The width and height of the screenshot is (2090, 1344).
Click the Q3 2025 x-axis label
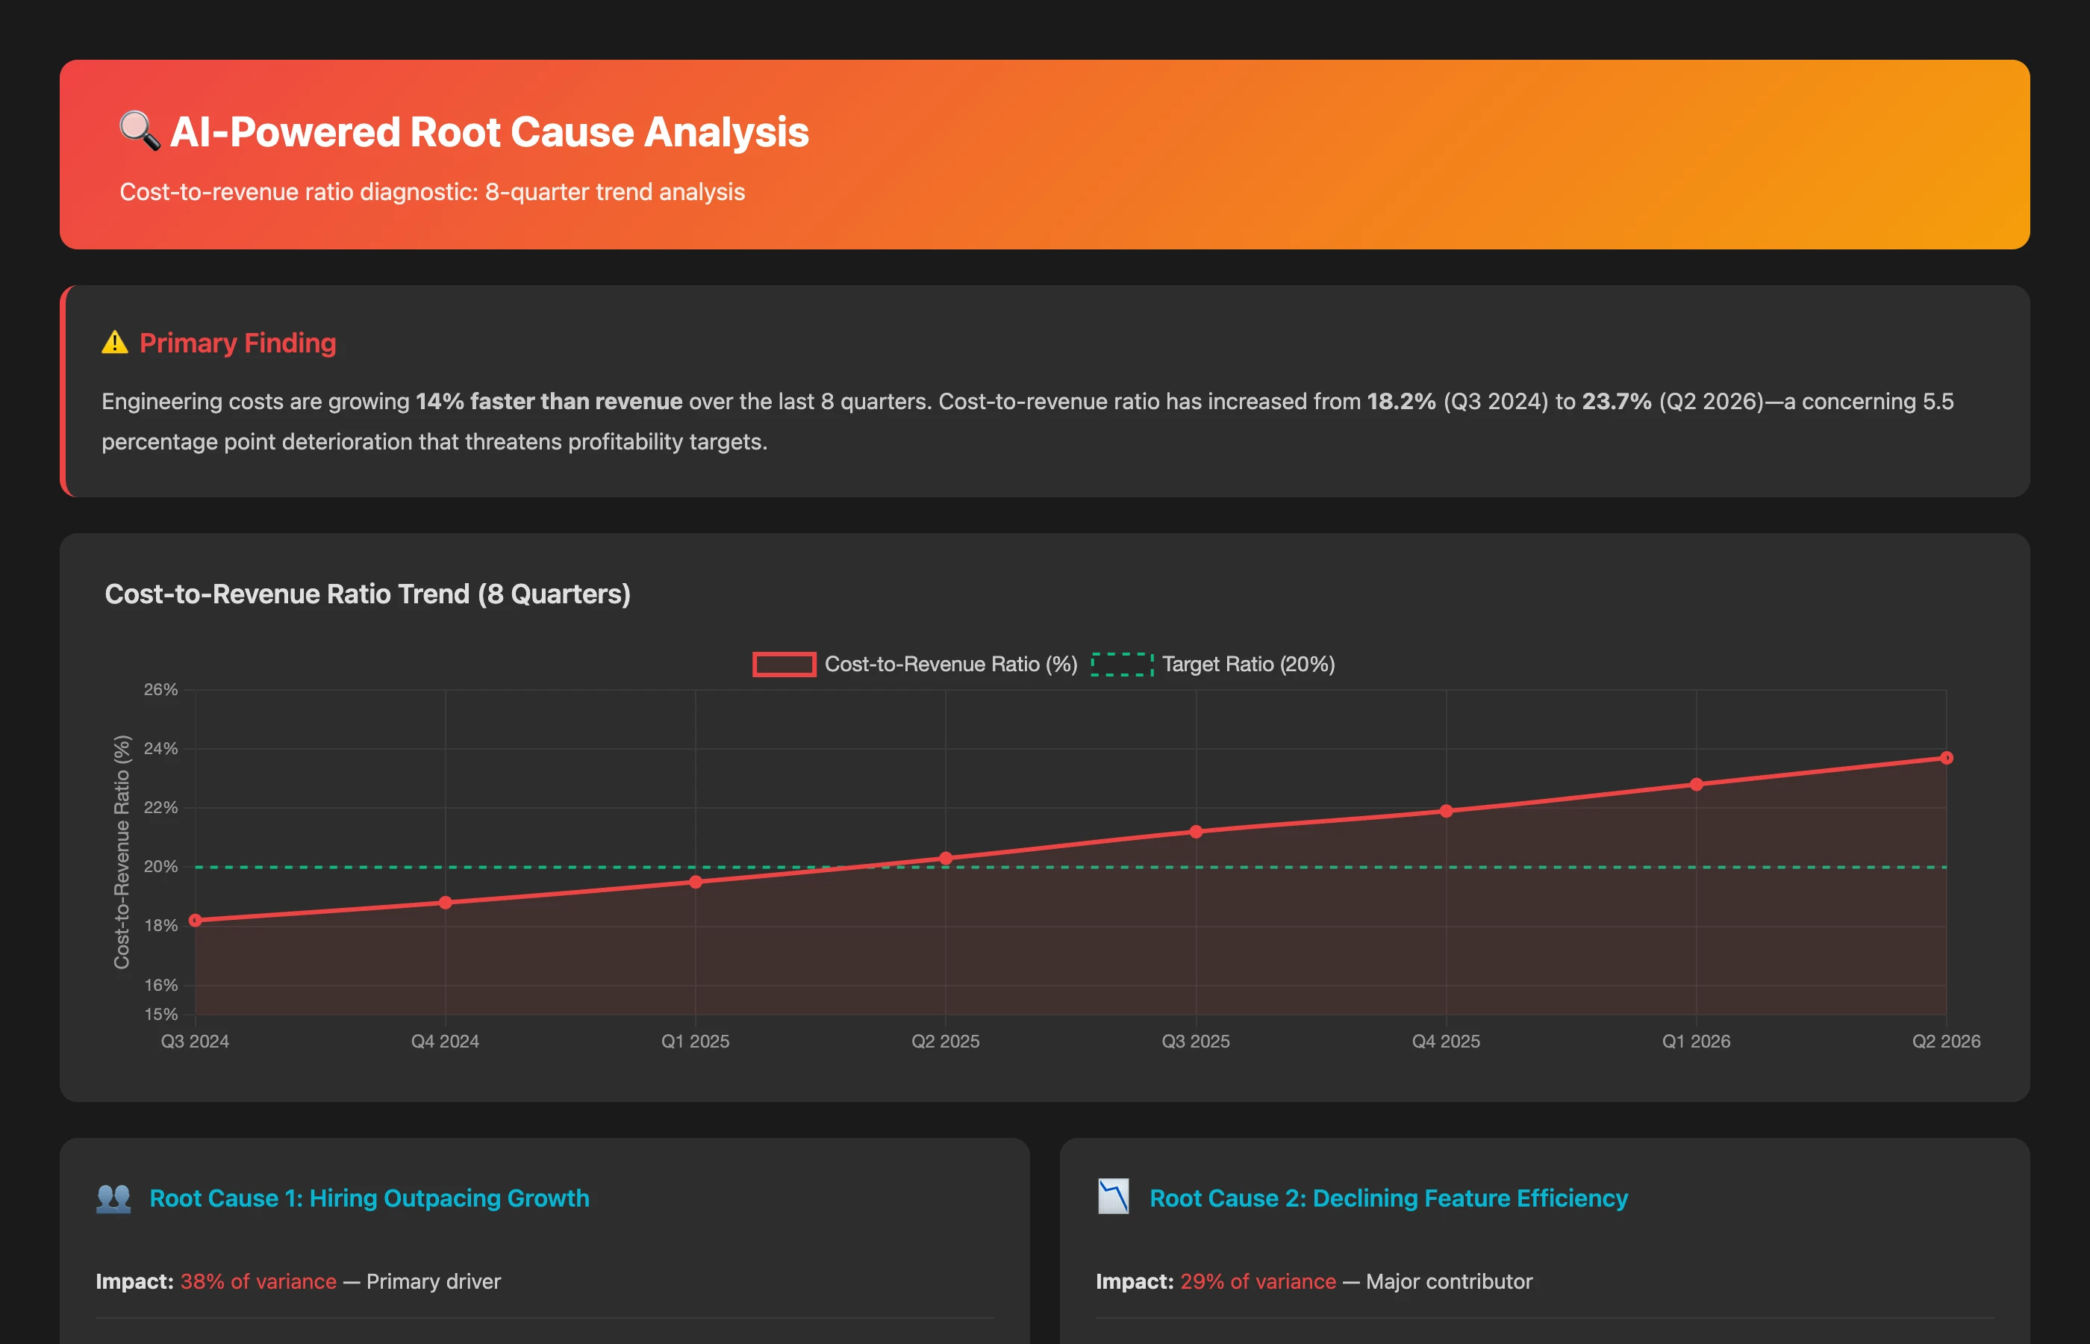(1196, 1041)
